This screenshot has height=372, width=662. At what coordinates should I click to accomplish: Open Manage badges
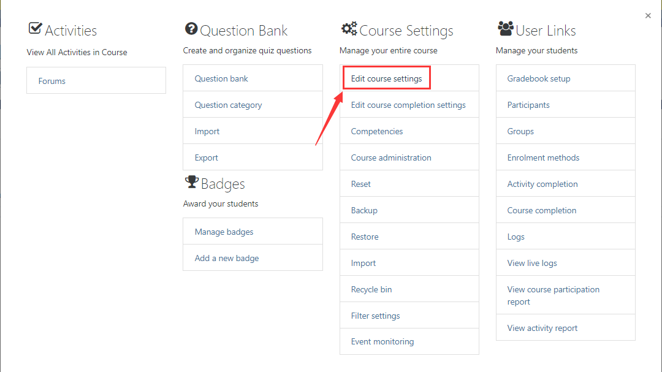tap(224, 232)
